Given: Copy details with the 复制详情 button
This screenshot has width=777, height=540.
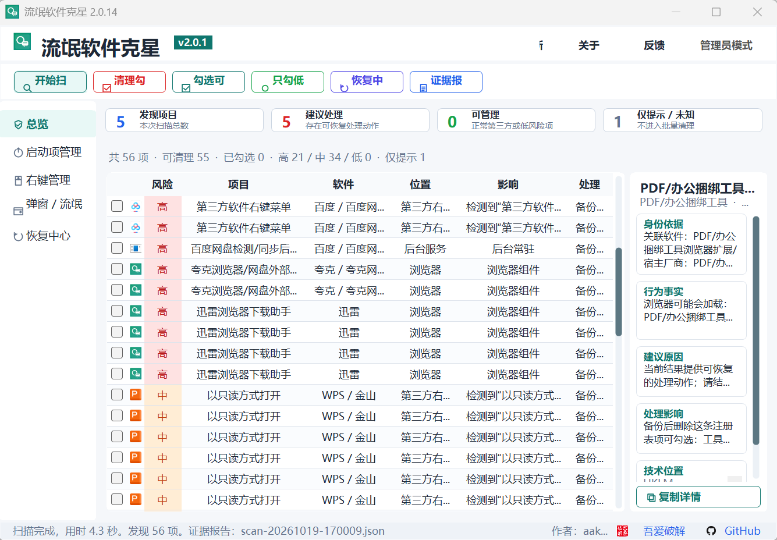Looking at the screenshot, I should click(x=698, y=497).
